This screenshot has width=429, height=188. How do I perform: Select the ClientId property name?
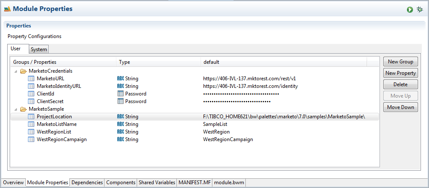click(x=45, y=94)
